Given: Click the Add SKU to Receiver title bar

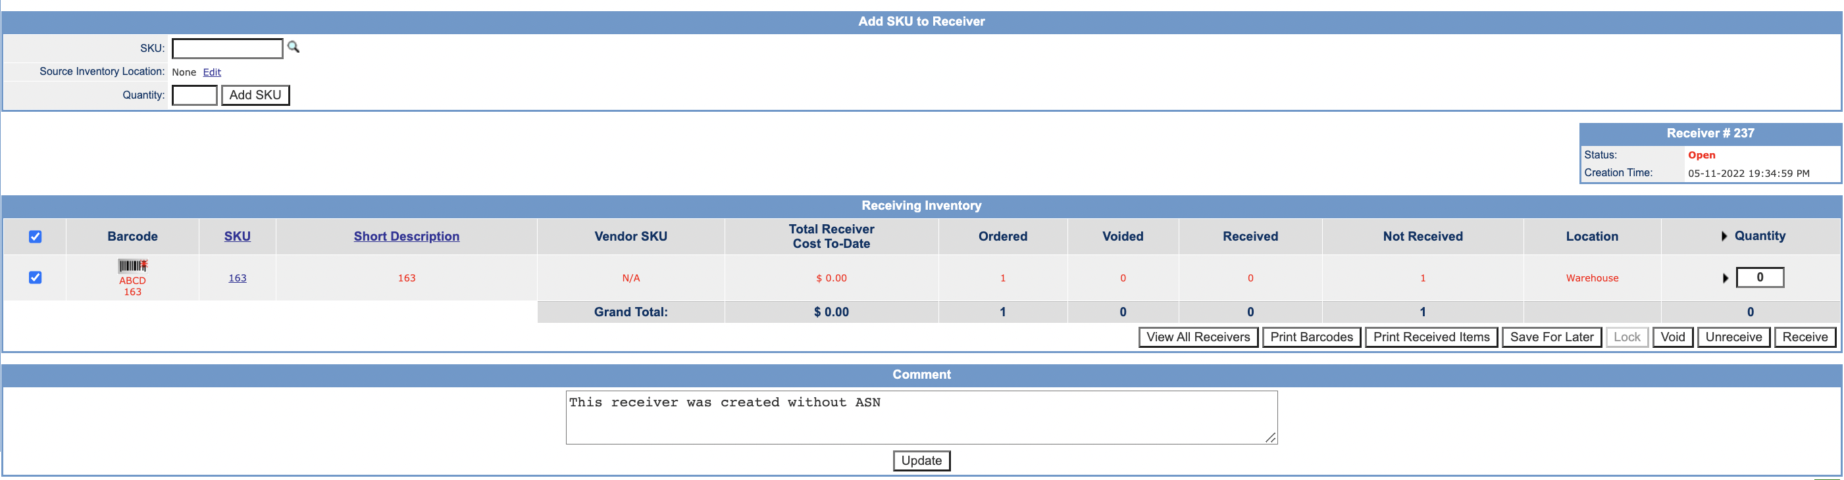Looking at the screenshot, I should tap(921, 22).
